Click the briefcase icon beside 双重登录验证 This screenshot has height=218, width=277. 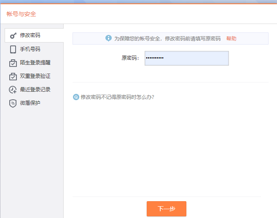click(13, 76)
